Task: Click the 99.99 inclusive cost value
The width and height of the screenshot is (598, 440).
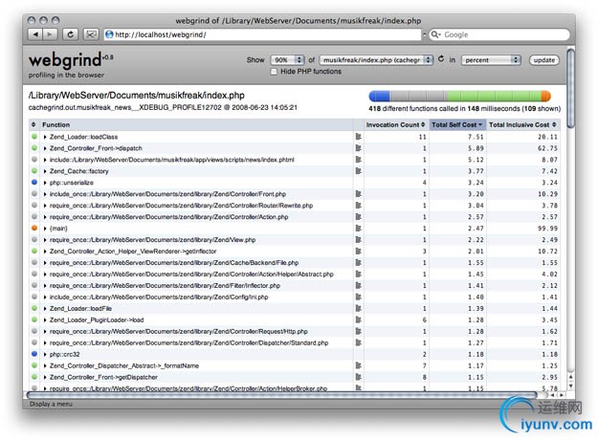Action: [547, 229]
